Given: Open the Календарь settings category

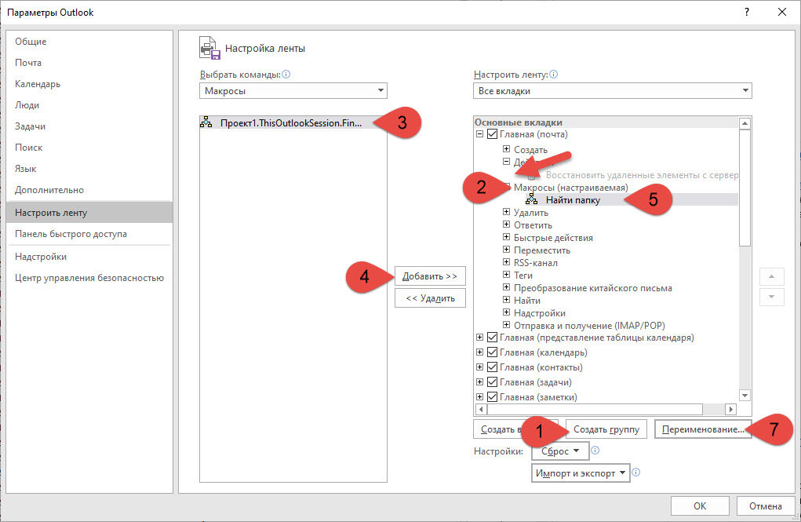Looking at the screenshot, I should [x=89, y=84].
